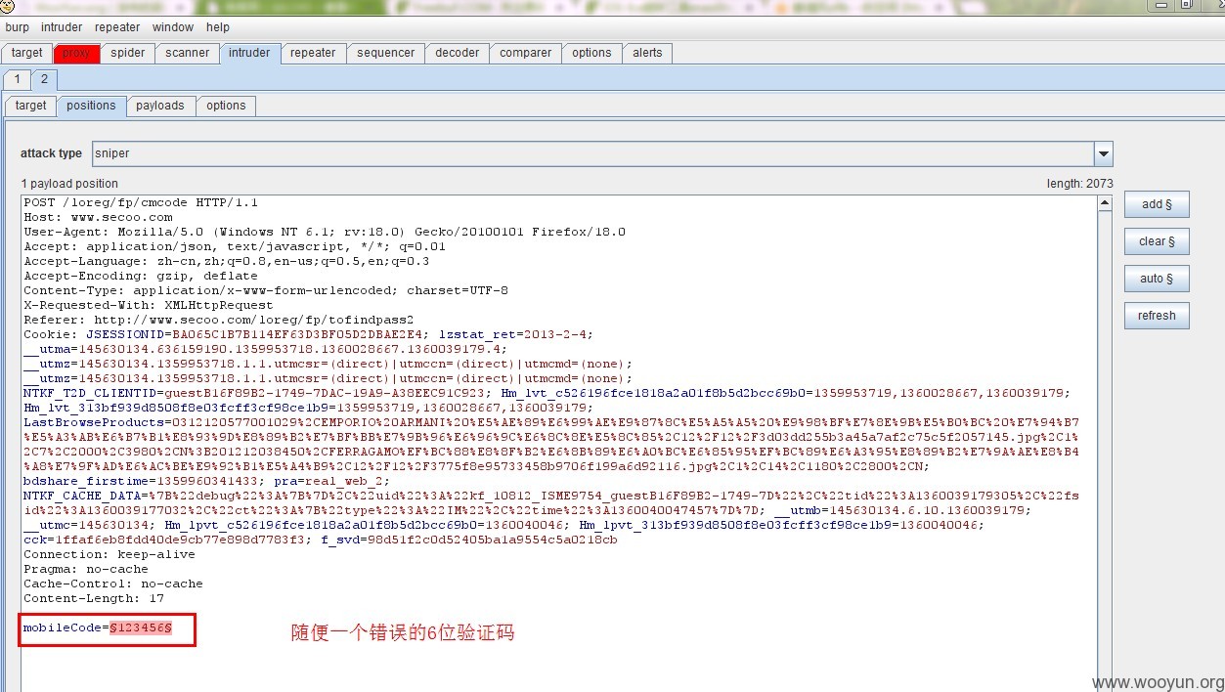1225x692 pixels.
Task: Click the Content-Length: 17 line
Action: pos(94,598)
